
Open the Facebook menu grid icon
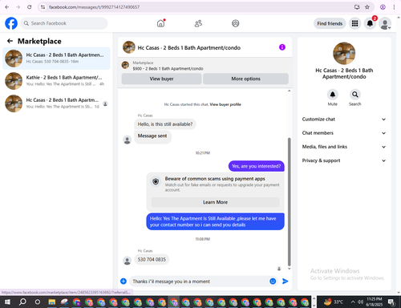pyautogui.click(x=354, y=23)
